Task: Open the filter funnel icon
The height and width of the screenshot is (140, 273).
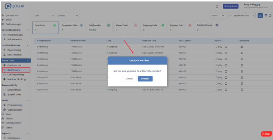Action: point(266,15)
